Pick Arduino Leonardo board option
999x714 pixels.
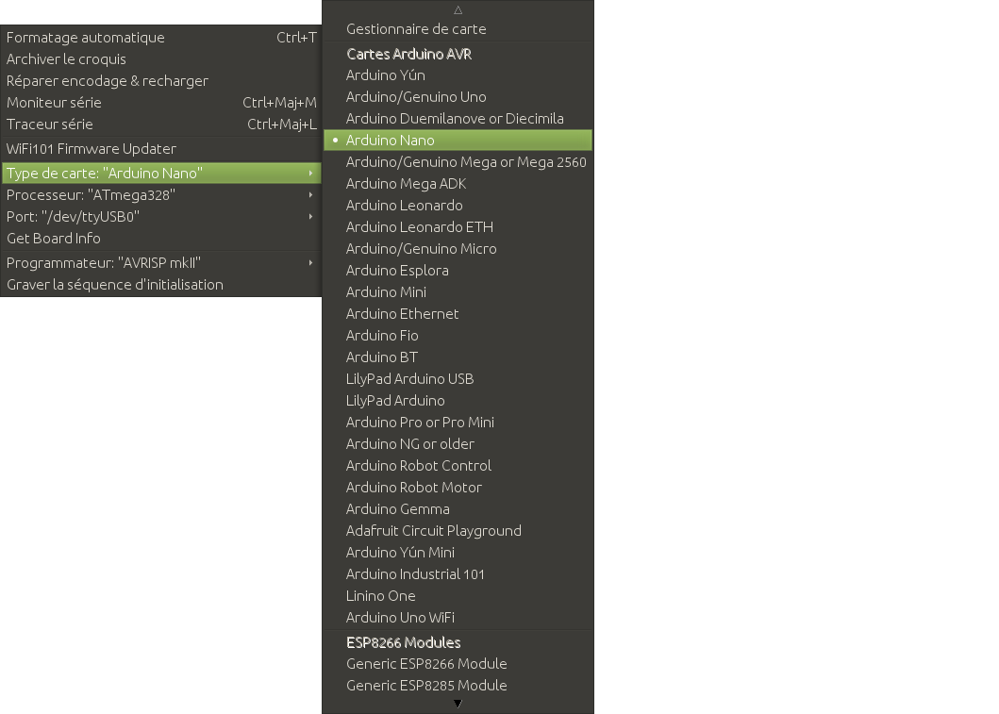point(404,206)
